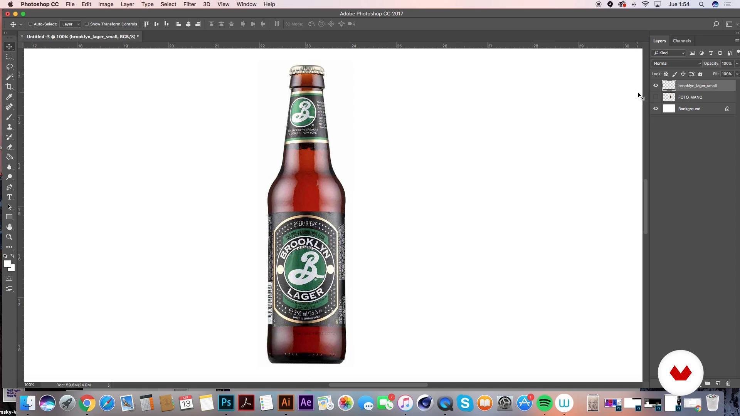The height and width of the screenshot is (416, 740).
Task: Select the Horizontal Type tool
Action: point(9,197)
